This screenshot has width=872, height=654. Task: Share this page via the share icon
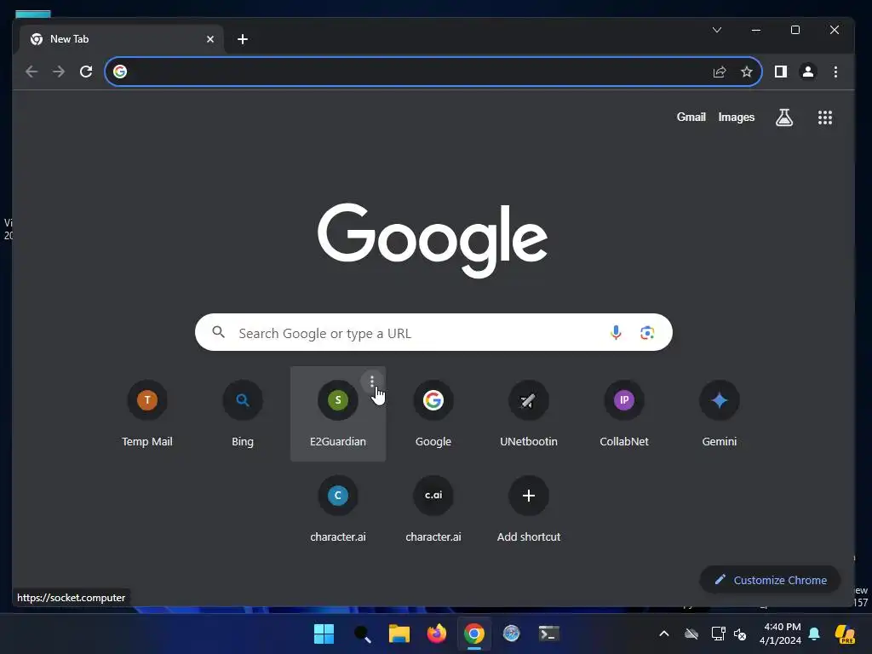tap(719, 72)
